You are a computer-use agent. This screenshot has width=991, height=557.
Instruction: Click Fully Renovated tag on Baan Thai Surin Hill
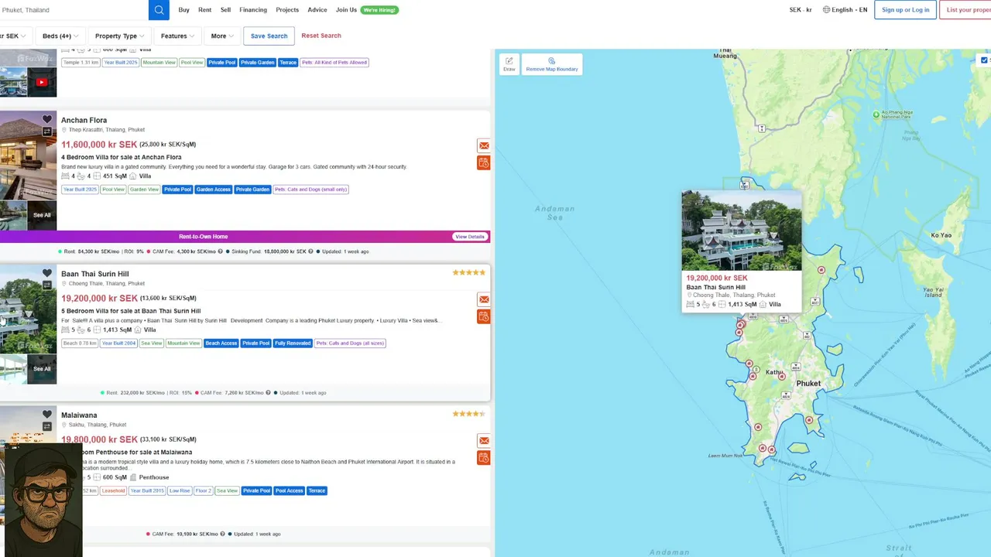[293, 343]
